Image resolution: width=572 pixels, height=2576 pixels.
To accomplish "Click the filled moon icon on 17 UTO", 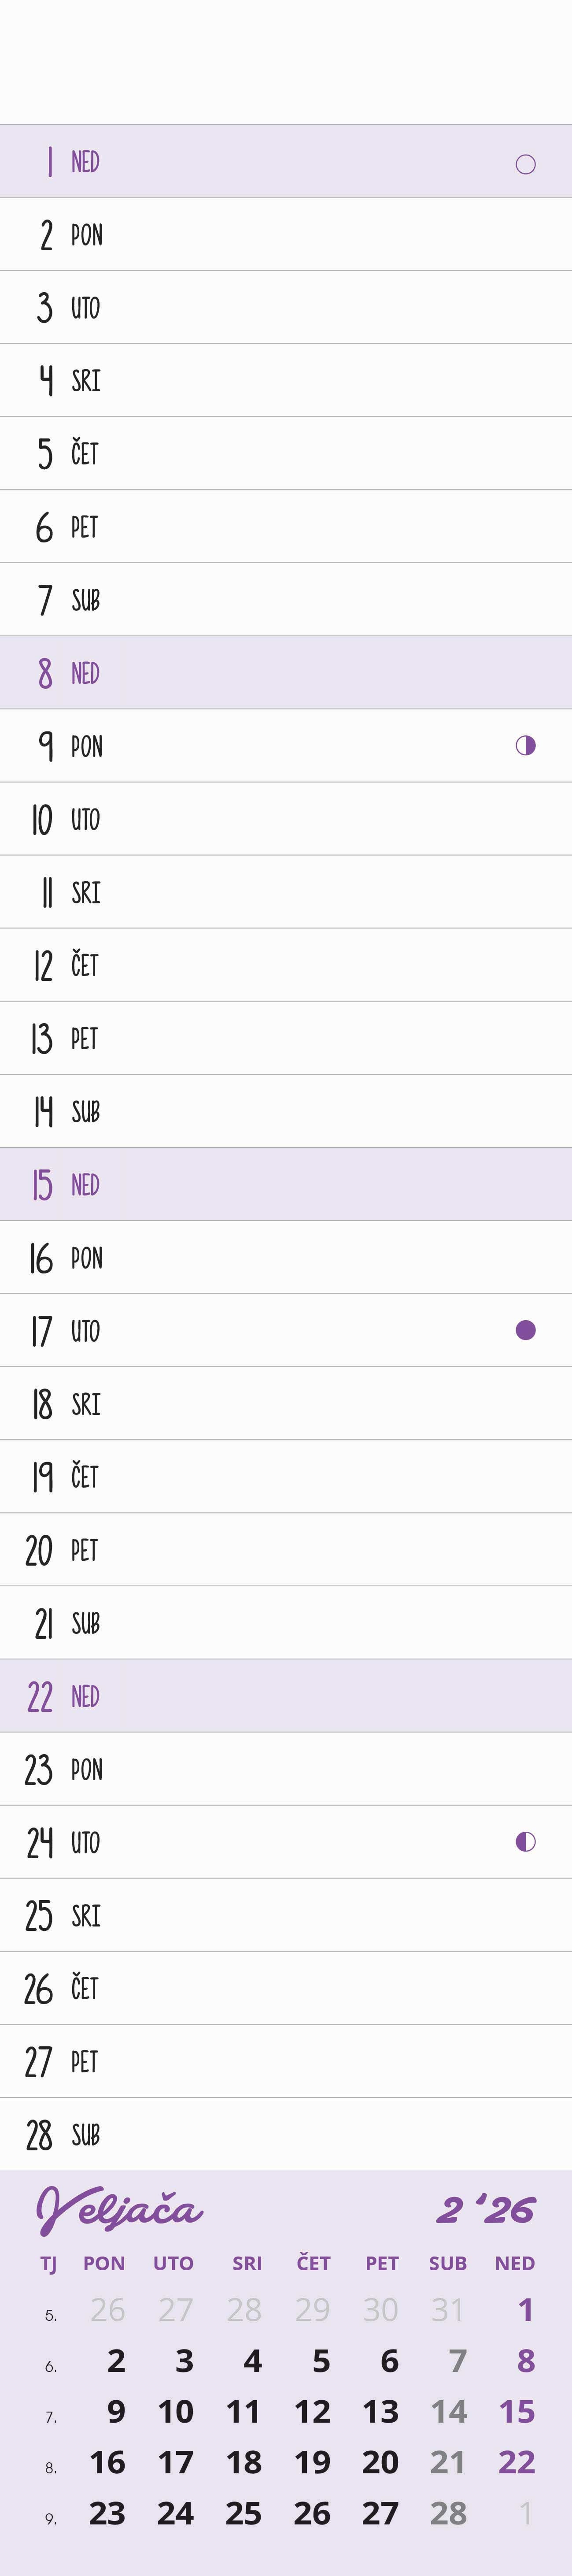I will coord(525,1330).
